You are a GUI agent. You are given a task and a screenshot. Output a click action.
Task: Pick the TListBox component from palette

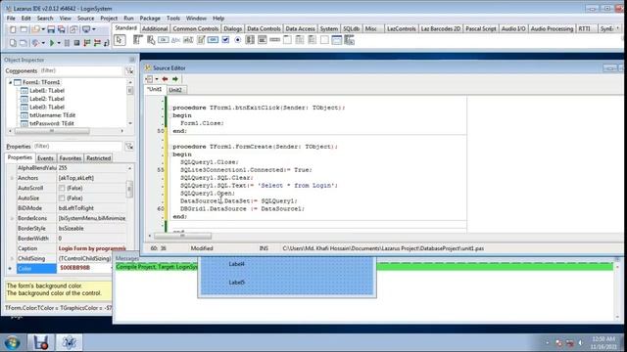pyautogui.click(x=250, y=40)
